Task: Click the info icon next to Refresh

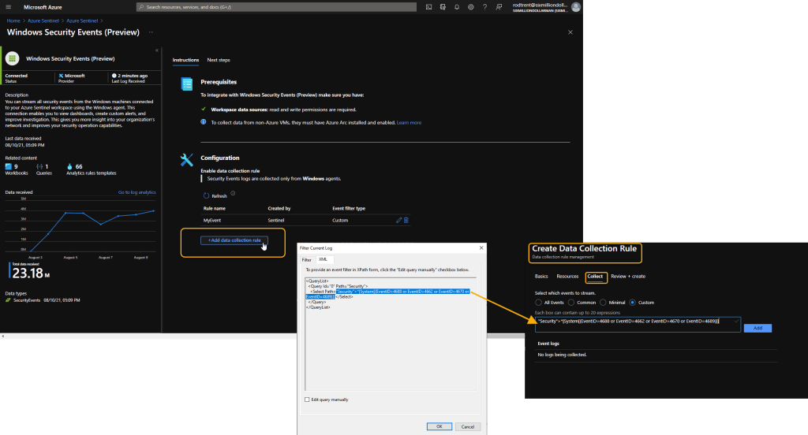Action: [x=233, y=194]
